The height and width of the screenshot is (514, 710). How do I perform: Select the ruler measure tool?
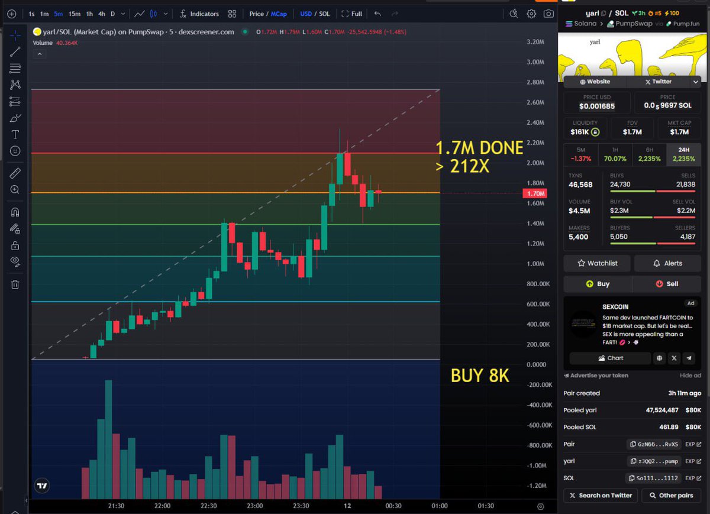[15, 173]
